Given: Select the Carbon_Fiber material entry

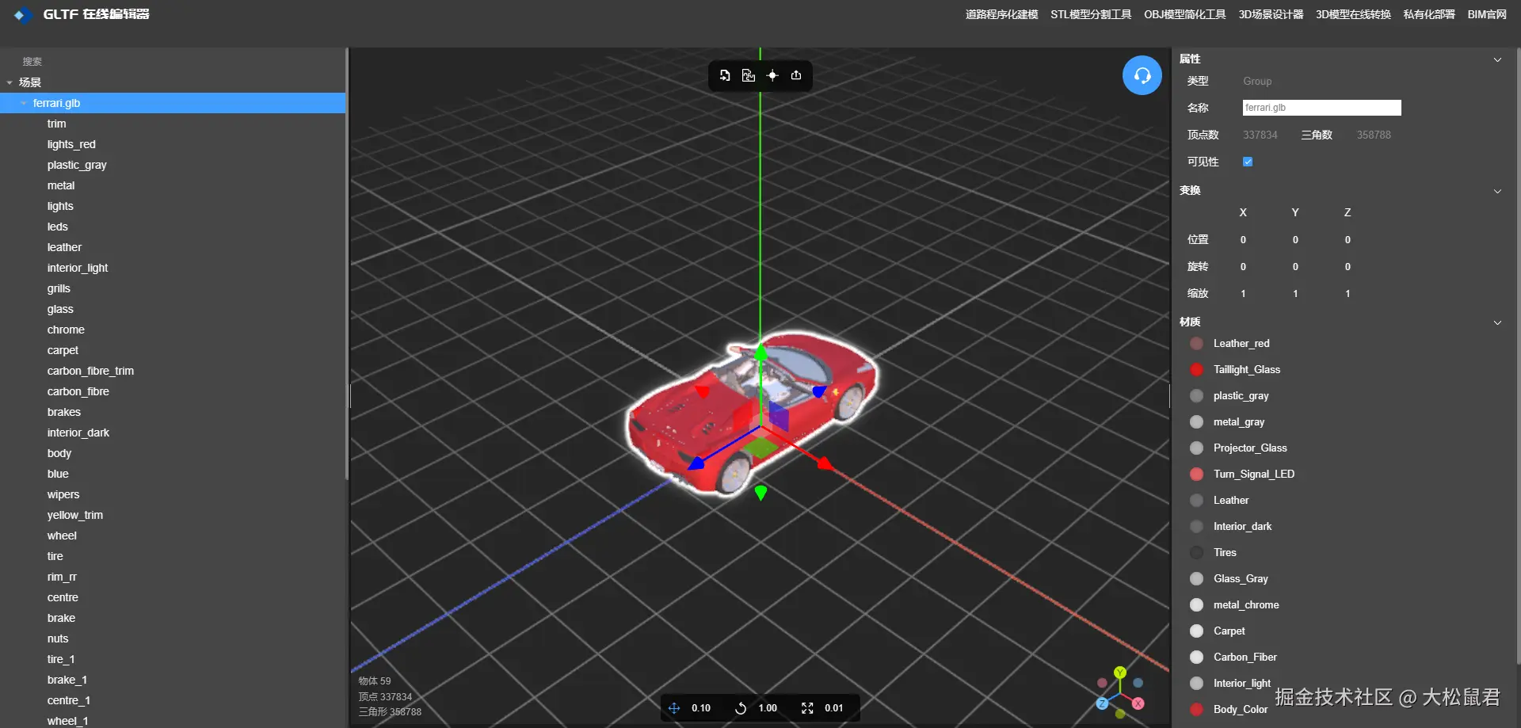Looking at the screenshot, I should (x=1245, y=657).
